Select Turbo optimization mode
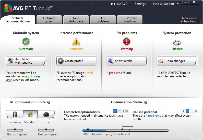 [46, 115]
